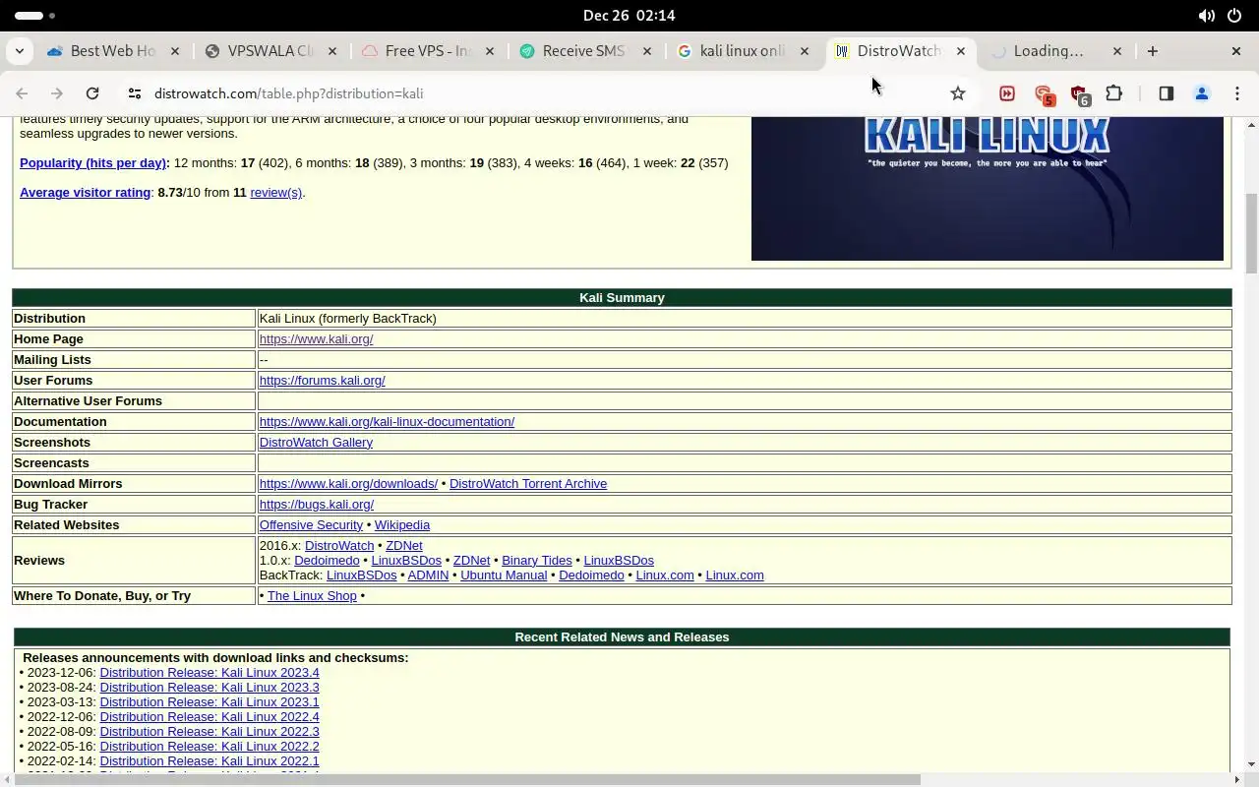The height and width of the screenshot is (787, 1259).
Task: Open The Linux Shop link
Action: pos(312,596)
